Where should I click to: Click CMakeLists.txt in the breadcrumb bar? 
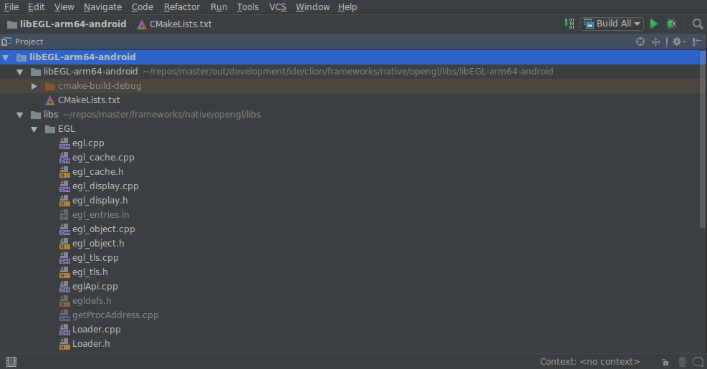pyautogui.click(x=180, y=24)
